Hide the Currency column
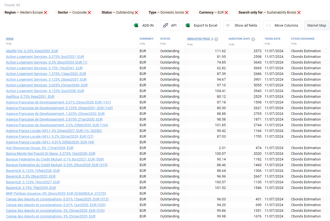 tap(142, 44)
